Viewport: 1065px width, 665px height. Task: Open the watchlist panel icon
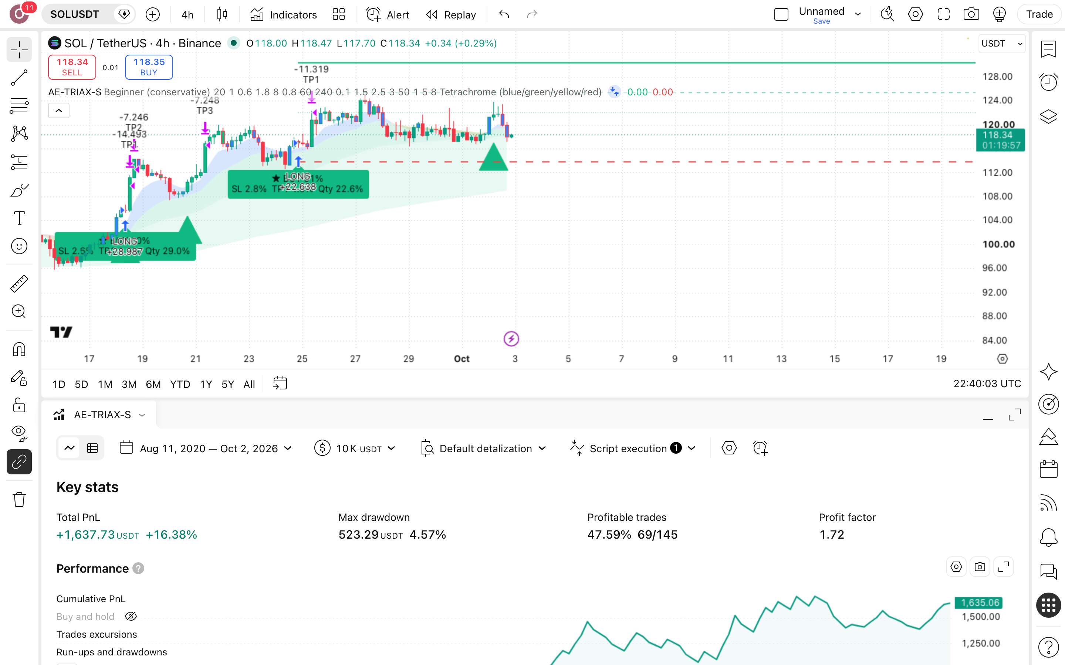(x=1049, y=48)
